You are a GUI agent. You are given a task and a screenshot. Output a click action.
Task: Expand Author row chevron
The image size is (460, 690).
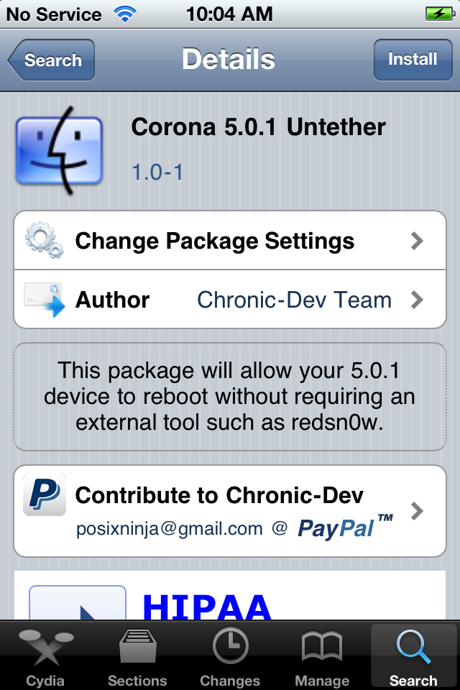point(417,300)
